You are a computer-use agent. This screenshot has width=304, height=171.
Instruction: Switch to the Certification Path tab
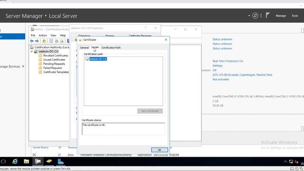pyautogui.click(x=111, y=47)
